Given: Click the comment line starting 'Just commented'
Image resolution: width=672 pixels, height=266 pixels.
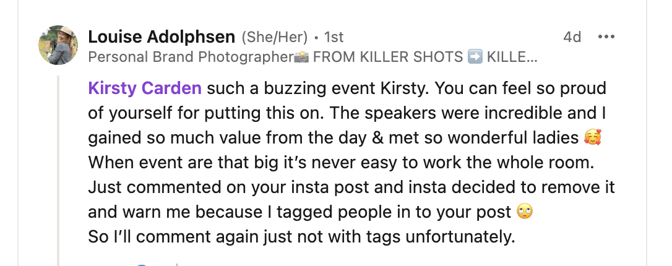Looking at the screenshot, I should [x=351, y=187].
